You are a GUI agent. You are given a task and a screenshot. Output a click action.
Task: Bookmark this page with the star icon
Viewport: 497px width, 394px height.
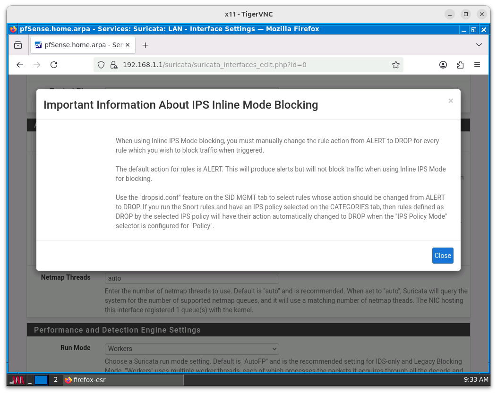point(395,65)
